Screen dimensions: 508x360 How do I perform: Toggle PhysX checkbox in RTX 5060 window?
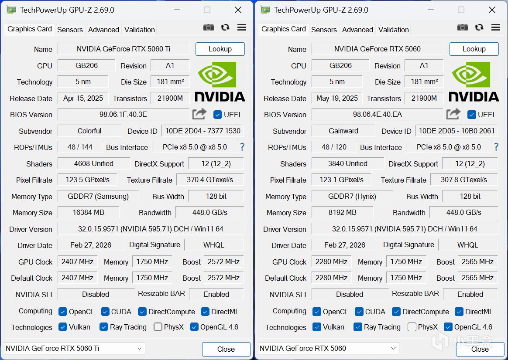click(x=412, y=327)
